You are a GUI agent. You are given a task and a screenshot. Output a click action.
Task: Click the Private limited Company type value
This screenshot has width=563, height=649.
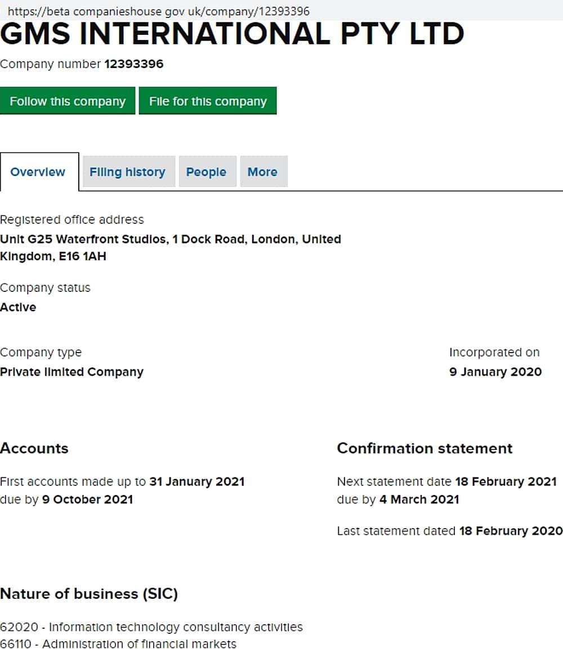72,372
